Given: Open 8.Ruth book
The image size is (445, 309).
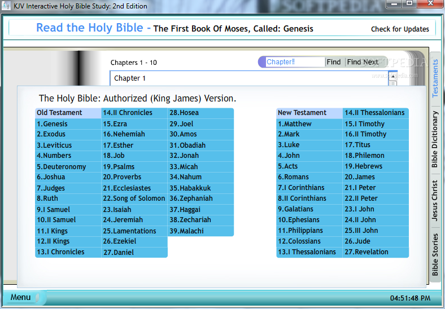Looking at the screenshot, I should click(x=68, y=198).
